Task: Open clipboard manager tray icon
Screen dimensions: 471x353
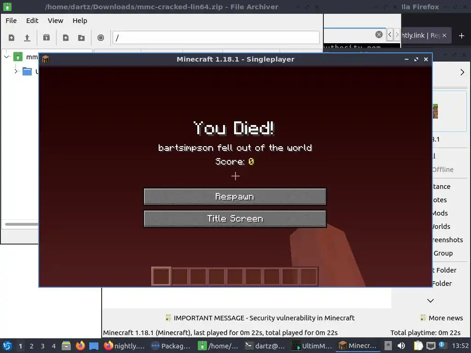Action: coord(418,346)
